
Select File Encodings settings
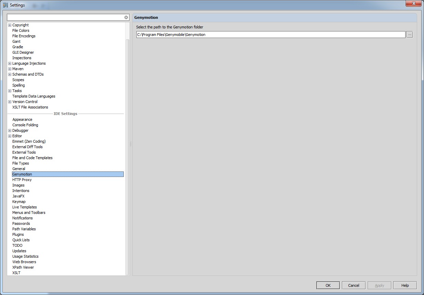coord(24,36)
